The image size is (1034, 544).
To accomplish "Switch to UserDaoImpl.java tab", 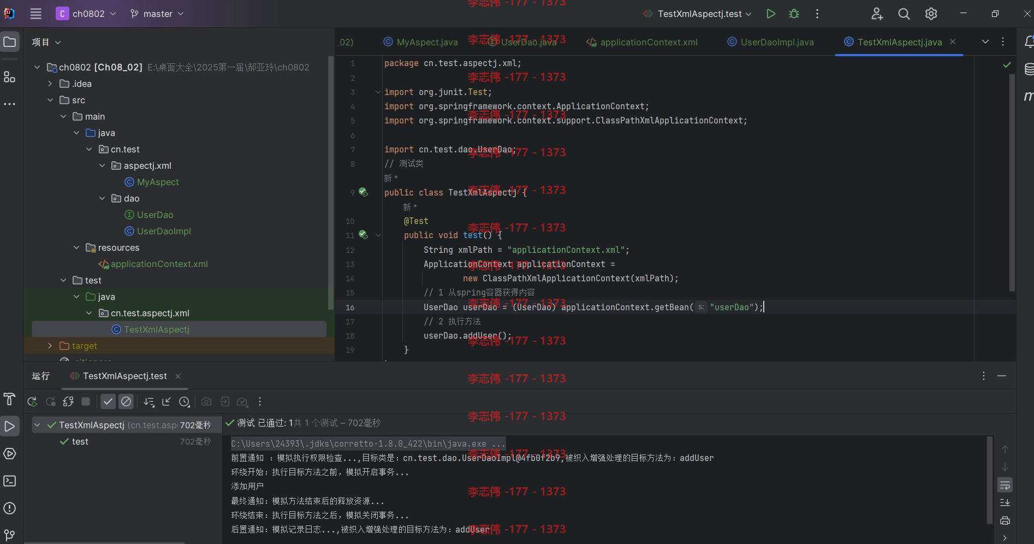I will 770,42.
